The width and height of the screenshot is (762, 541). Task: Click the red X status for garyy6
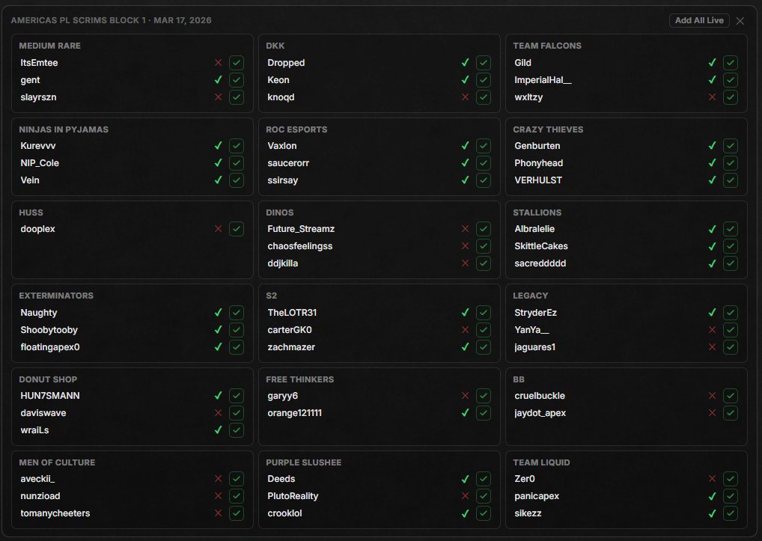[x=465, y=396]
